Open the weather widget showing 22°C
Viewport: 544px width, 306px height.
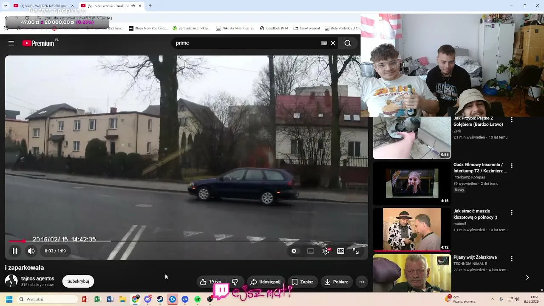click(x=461, y=299)
